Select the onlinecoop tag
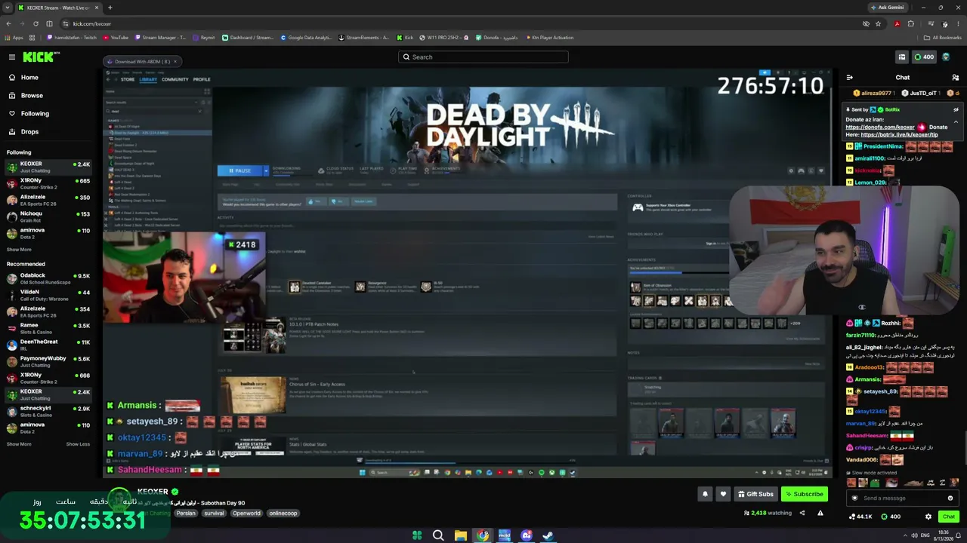967x543 pixels. [283, 514]
